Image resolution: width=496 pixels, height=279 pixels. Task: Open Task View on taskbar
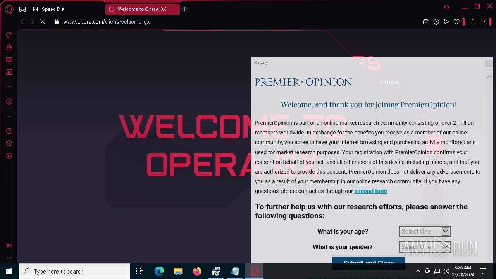(x=139, y=271)
